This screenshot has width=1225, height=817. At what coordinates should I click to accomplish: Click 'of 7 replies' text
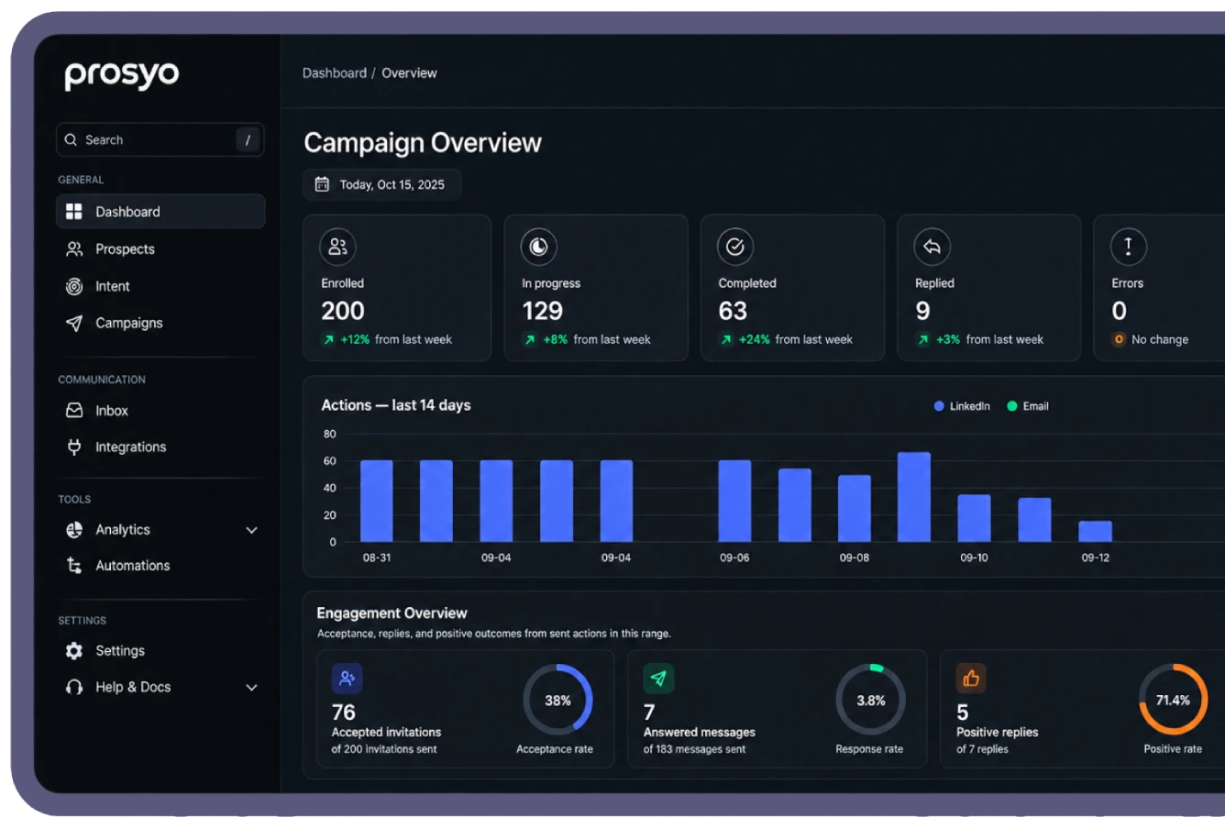[982, 749]
